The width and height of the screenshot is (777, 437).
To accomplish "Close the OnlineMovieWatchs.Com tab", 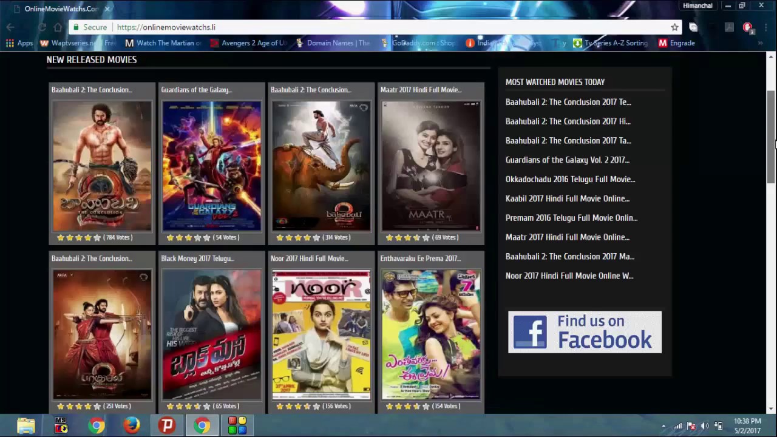I will 107,8.
